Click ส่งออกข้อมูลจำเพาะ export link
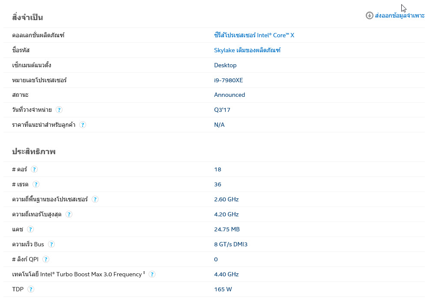 point(400,15)
